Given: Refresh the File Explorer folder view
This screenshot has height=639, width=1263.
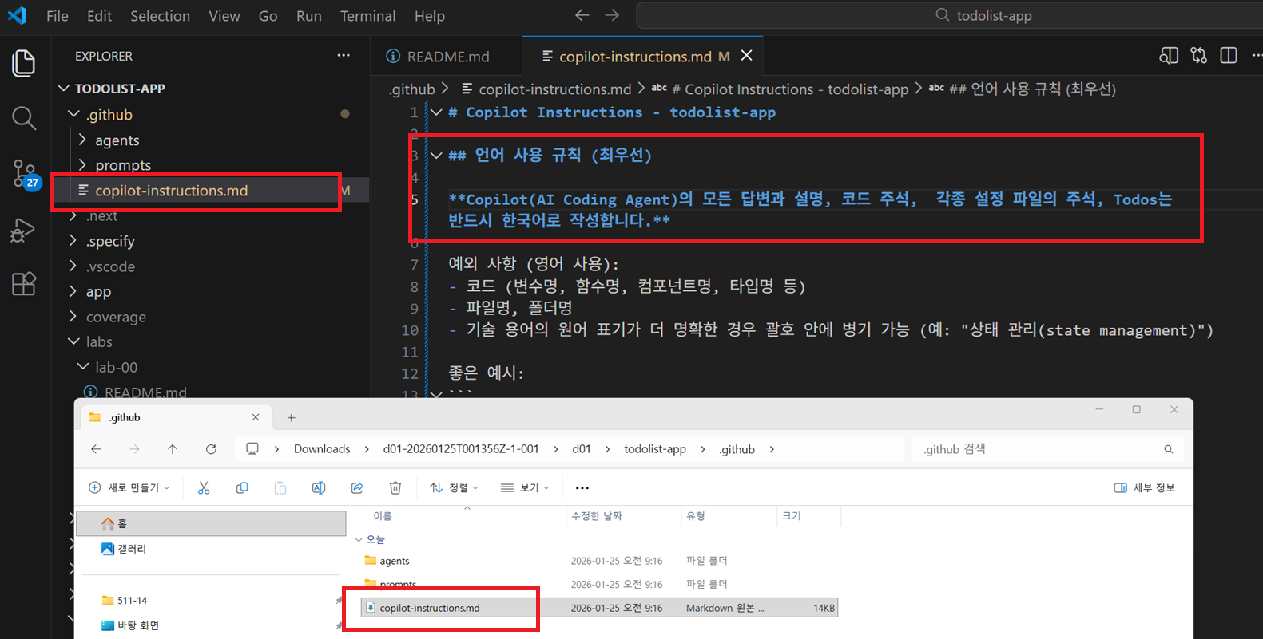Looking at the screenshot, I should point(211,449).
